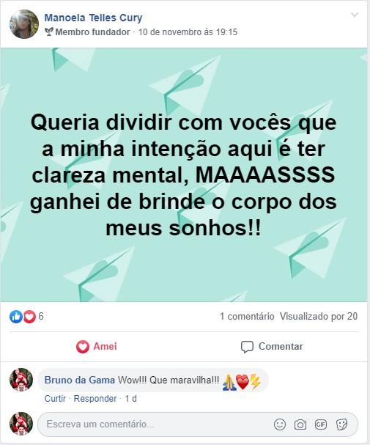Image resolution: width=370 pixels, height=445 pixels.
Task: Toggle the Amei love reaction button
Action: tap(97, 347)
